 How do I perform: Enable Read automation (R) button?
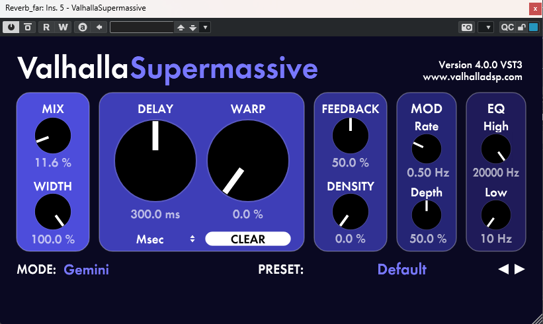[x=46, y=27]
